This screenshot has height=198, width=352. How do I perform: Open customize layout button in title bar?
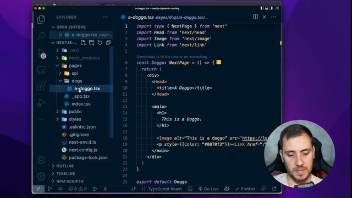coord(277,8)
